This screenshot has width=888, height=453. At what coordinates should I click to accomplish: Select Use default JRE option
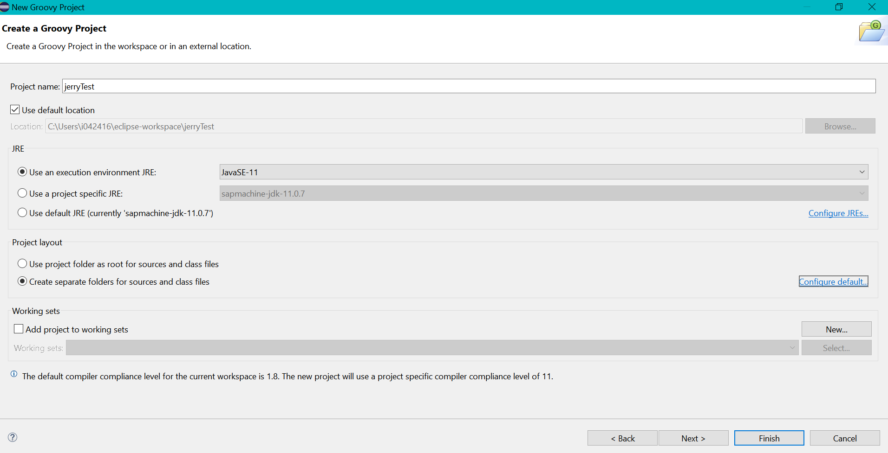pos(22,213)
